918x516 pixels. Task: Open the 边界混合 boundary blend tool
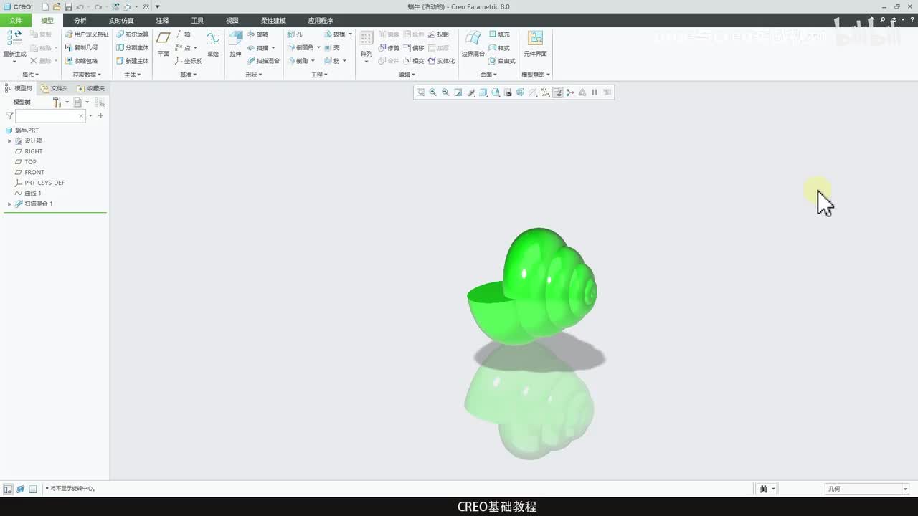[x=473, y=44]
